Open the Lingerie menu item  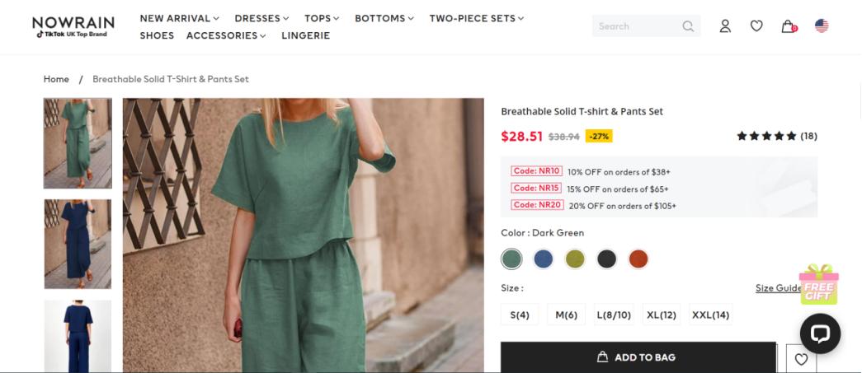point(305,35)
